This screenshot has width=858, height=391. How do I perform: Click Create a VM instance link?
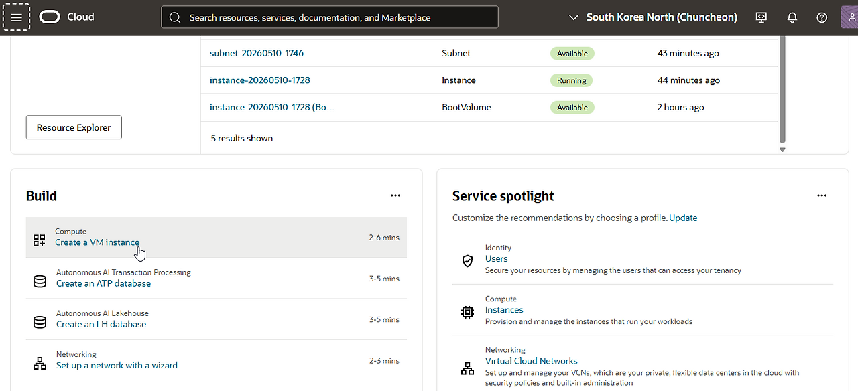click(x=97, y=242)
